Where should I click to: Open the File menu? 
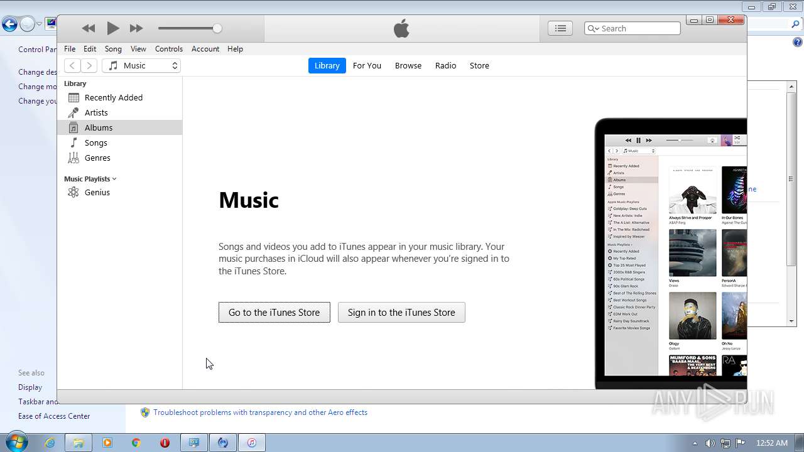pyautogui.click(x=70, y=49)
